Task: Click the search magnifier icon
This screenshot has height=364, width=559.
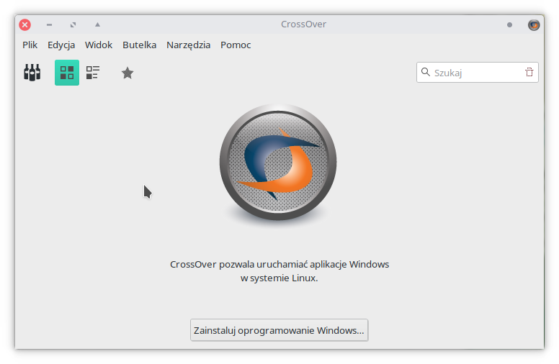Action: pos(425,73)
